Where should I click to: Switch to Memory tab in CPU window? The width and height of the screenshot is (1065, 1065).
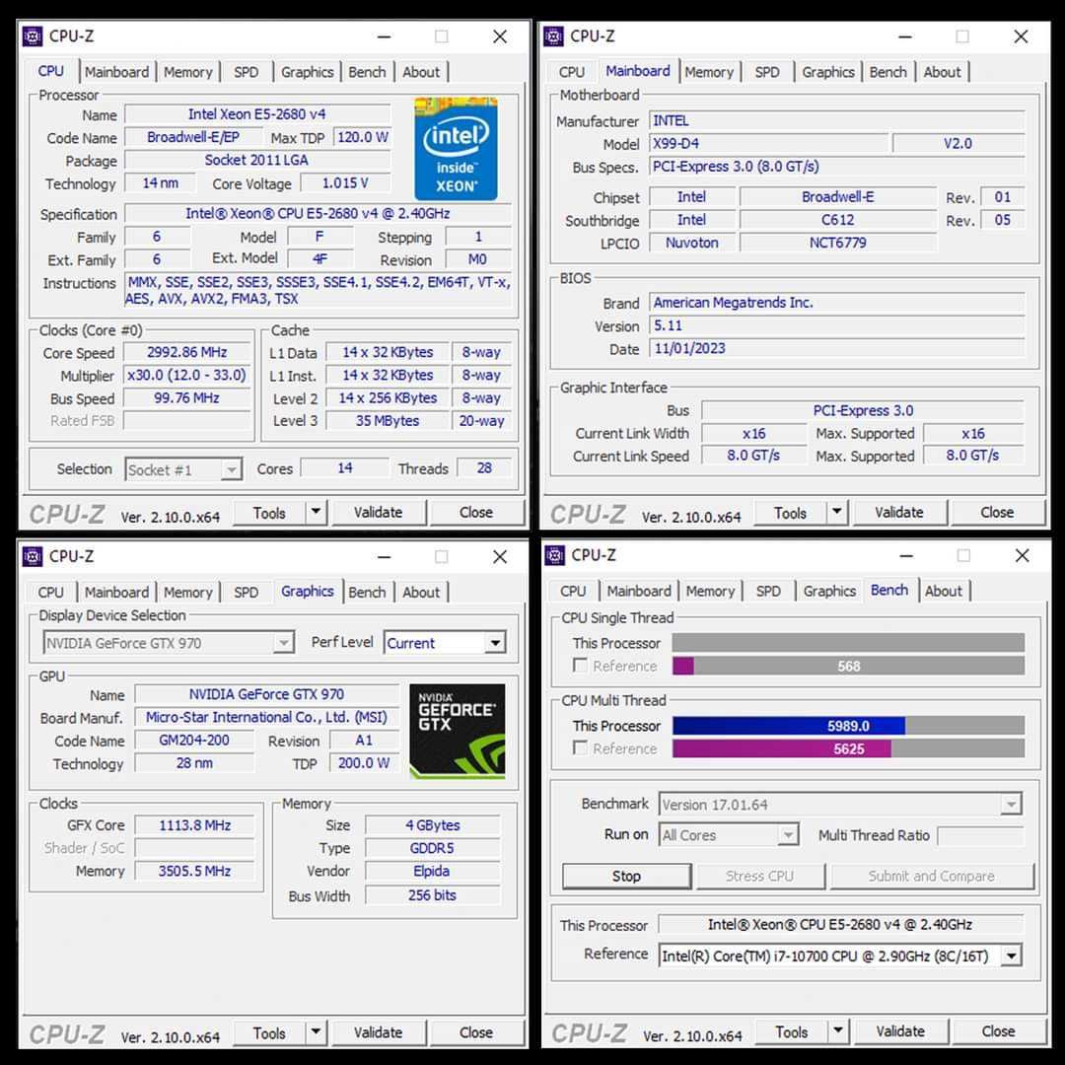188,72
